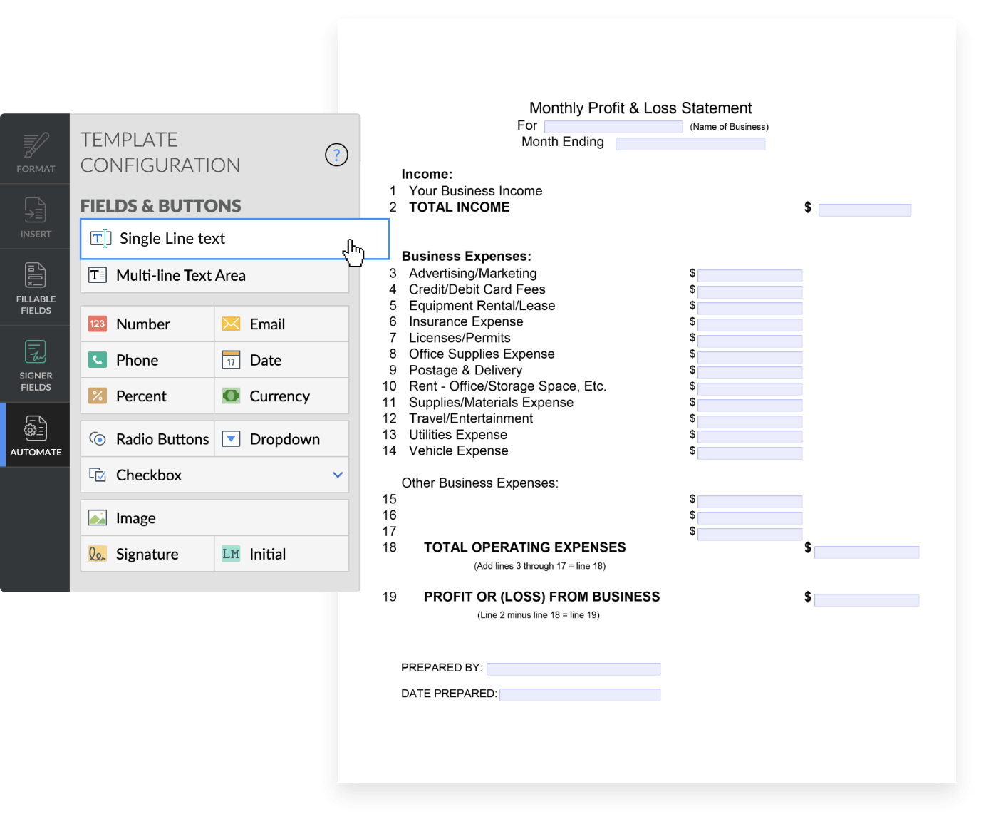This screenshot has width=986, height=824.
Task: Select the Signer Fields sidebar icon
Action: click(36, 352)
